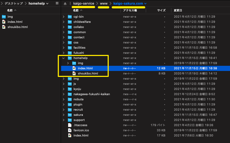230x143 pixels.
Task: Click the nakagawa-fukushi-kaikan folder icon
Action: [70, 94]
